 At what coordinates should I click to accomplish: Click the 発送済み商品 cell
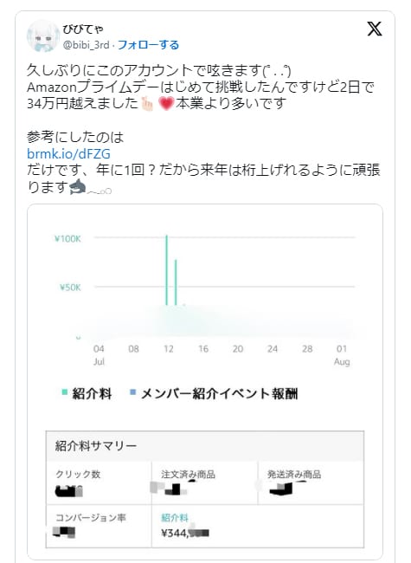[x=311, y=482]
